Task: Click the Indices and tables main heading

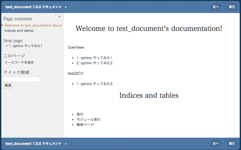Action: tap(149, 95)
